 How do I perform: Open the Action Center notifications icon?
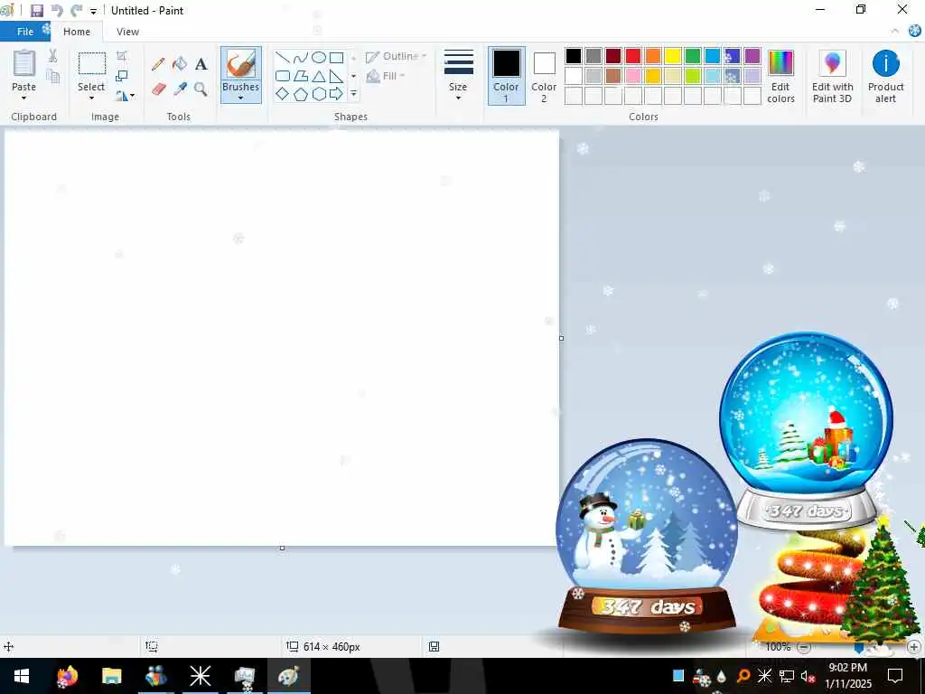(895, 676)
